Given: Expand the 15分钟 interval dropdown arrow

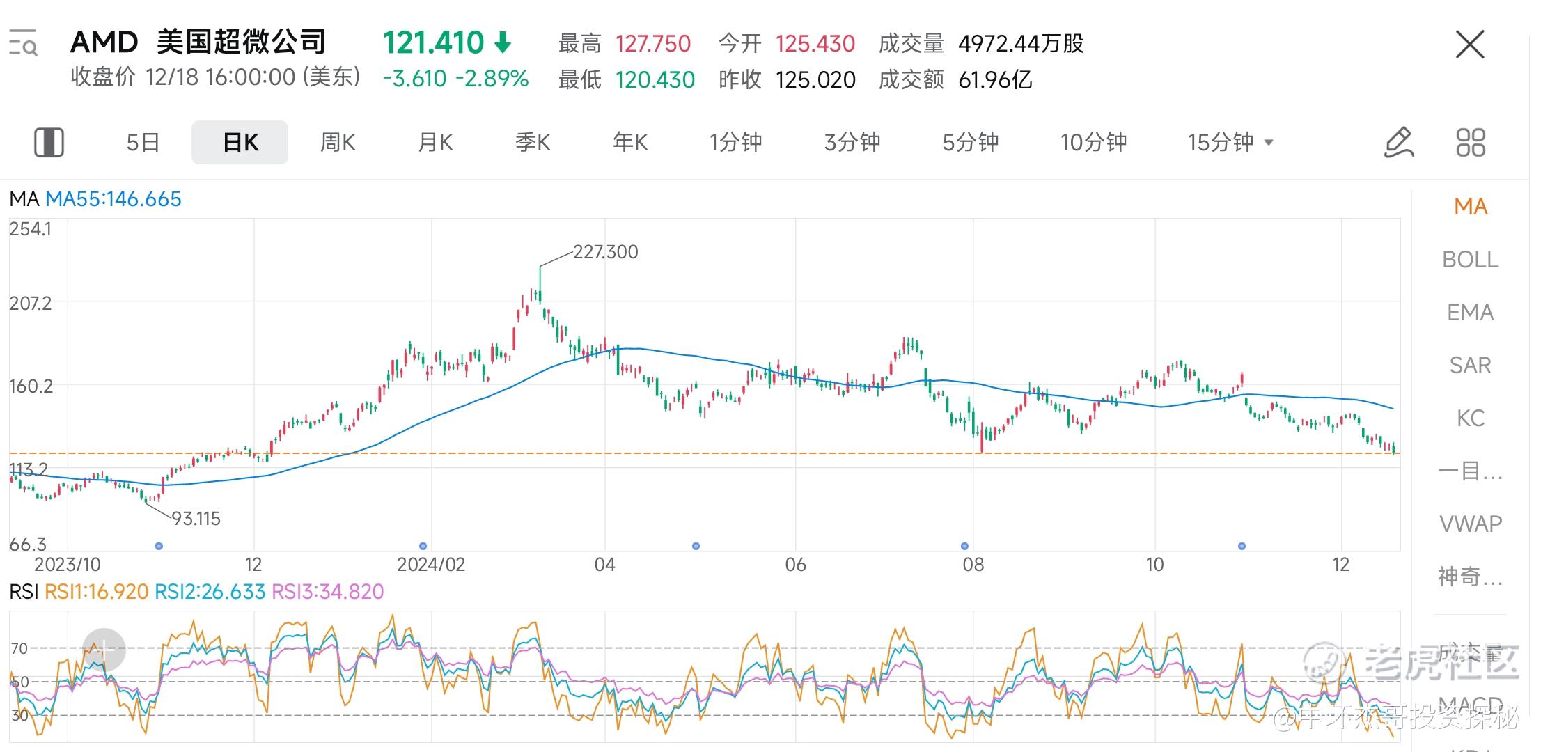Looking at the screenshot, I should pyautogui.click(x=1268, y=142).
